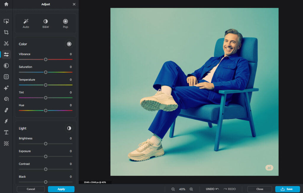Click the Apply button
This screenshot has width=303, height=193.
[x=61, y=189]
